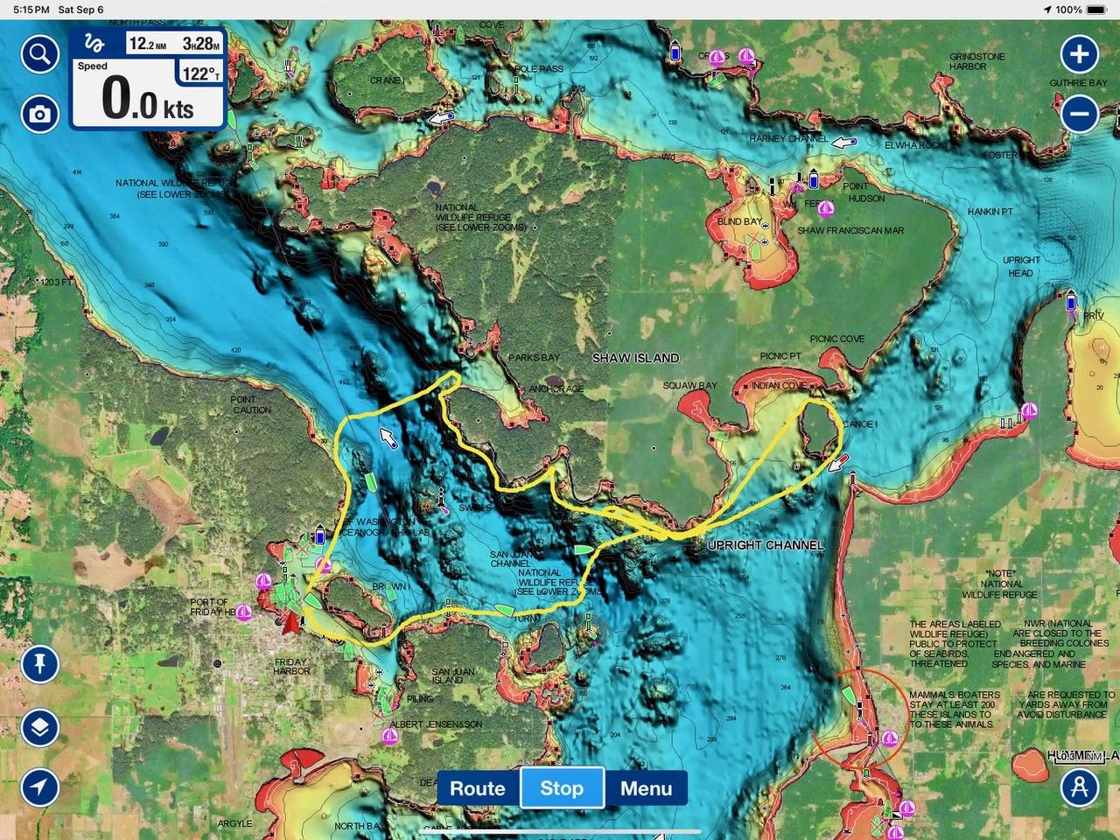
Task: Open magenta marina icon beside Albert Jensen&Son
Action: [389, 737]
